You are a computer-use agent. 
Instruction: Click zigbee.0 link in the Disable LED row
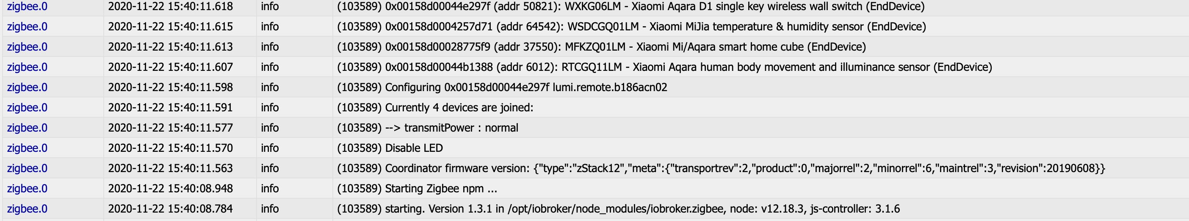coord(27,148)
